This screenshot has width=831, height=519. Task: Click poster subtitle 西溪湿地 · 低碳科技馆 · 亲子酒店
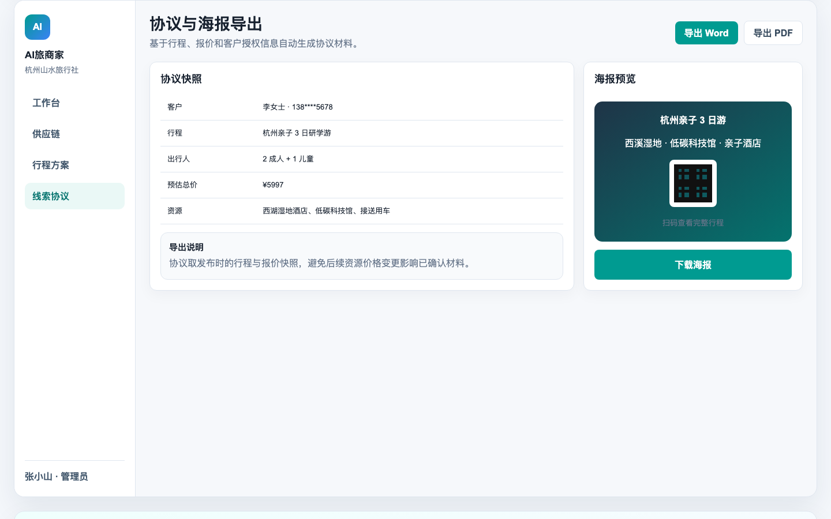pos(692,143)
